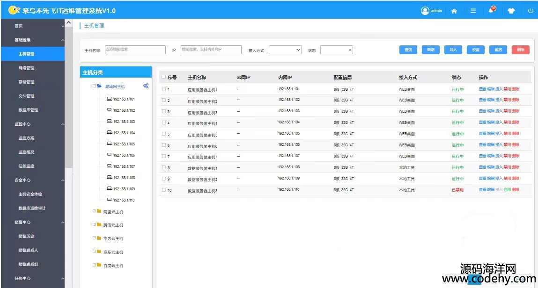Open the gear settings icon beside 局域网主机
538x288 pixels.
click(146, 86)
